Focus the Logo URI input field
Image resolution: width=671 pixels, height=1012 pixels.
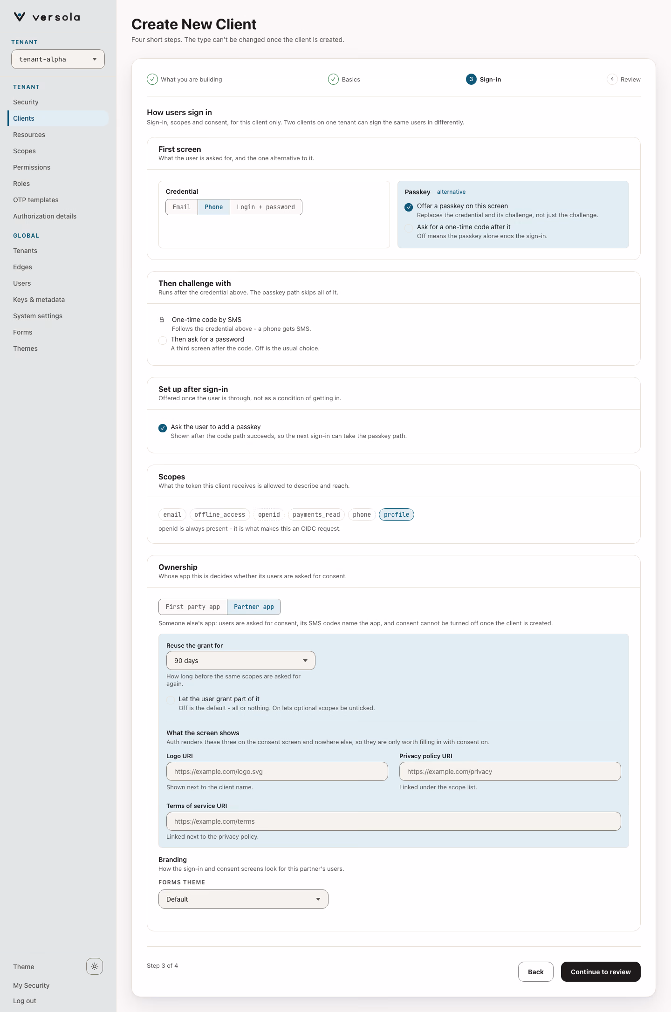[x=277, y=772]
